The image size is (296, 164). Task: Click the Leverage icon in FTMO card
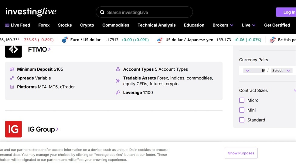118,92
